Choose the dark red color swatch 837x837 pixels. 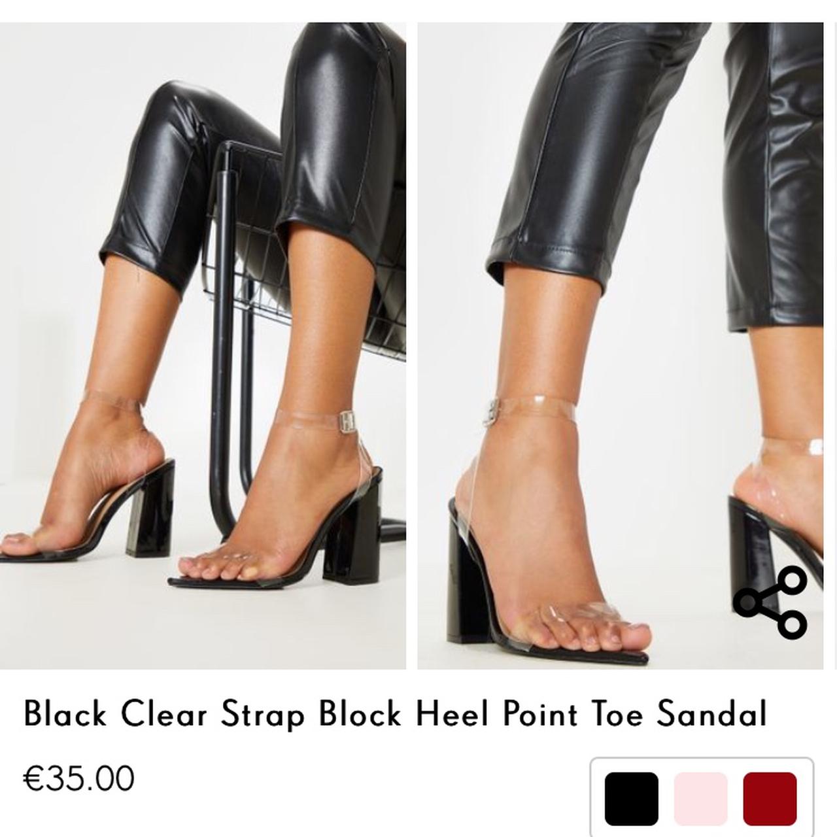(770, 798)
